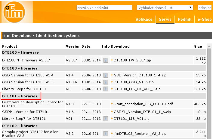Click the DTE100 - firmware section heading

coord(20,52)
